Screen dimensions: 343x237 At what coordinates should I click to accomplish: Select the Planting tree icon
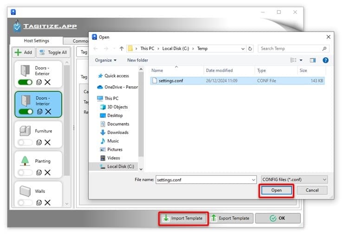point(25,160)
